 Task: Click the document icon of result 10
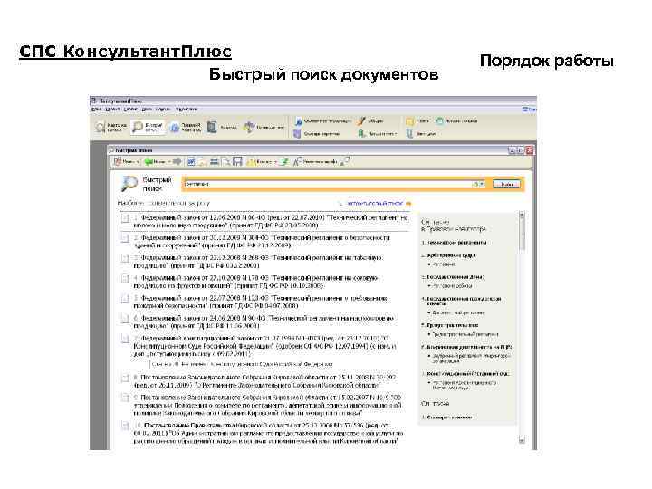point(125,426)
